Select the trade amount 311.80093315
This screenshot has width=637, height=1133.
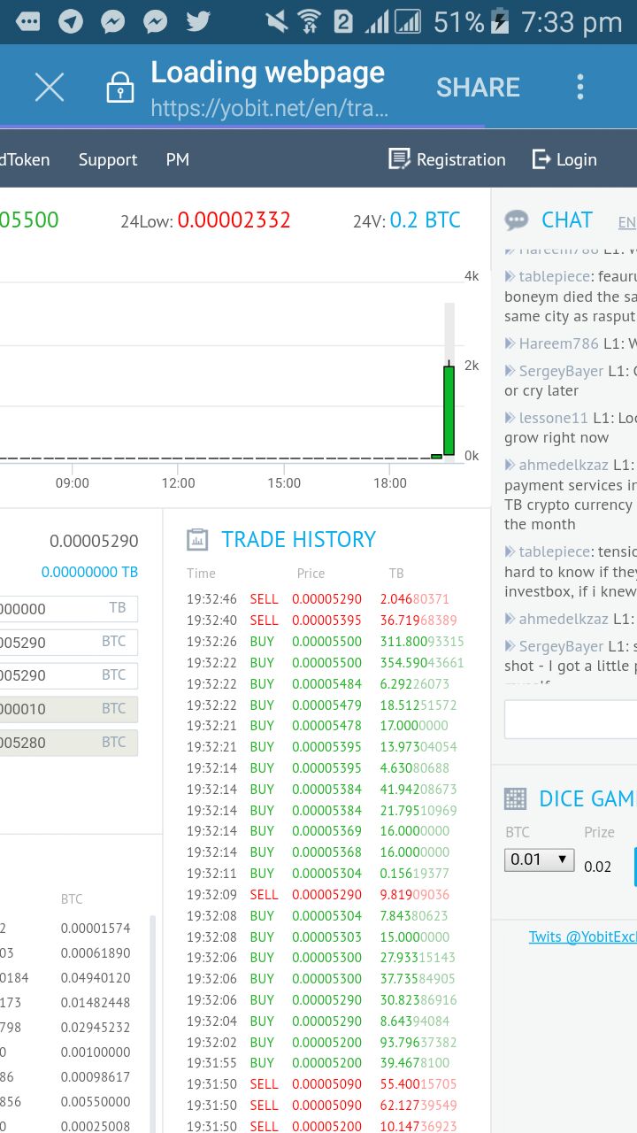tap(422, 641)
